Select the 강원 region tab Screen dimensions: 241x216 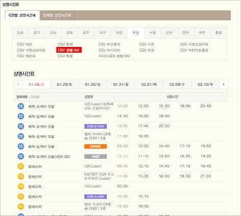(x=20, y=33)
